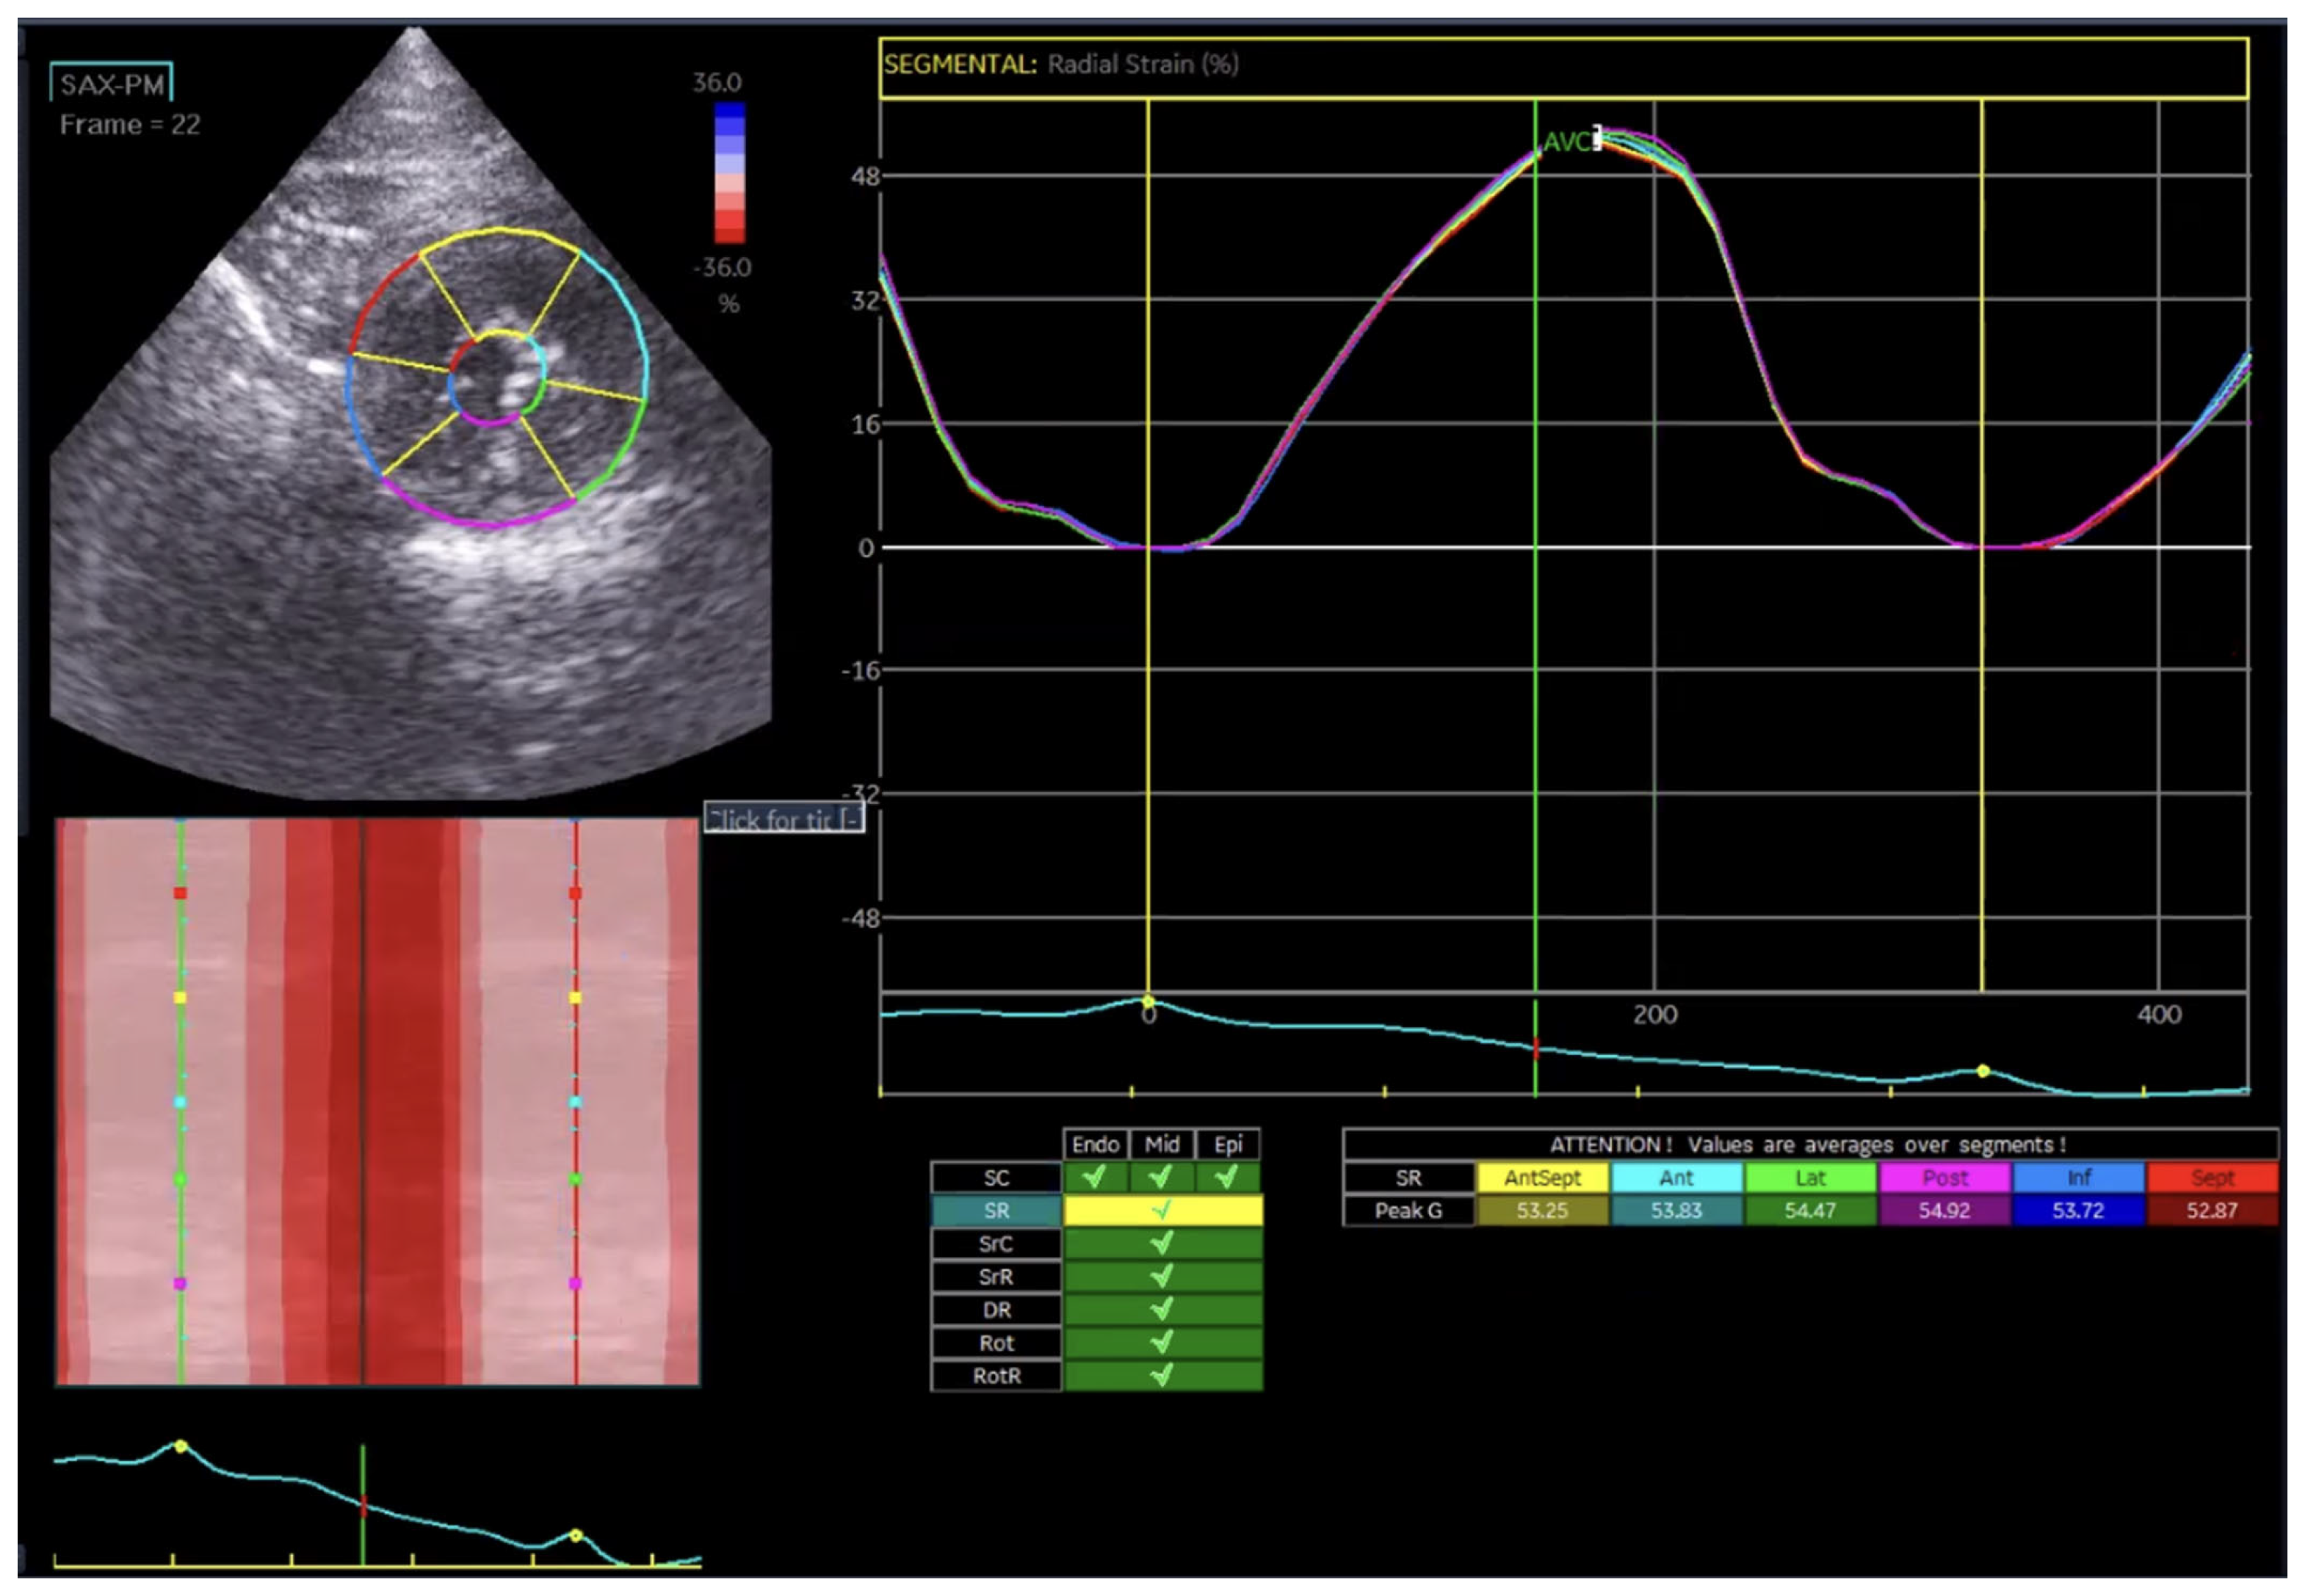Toggle the DR parameter checkmark

1162,1309
